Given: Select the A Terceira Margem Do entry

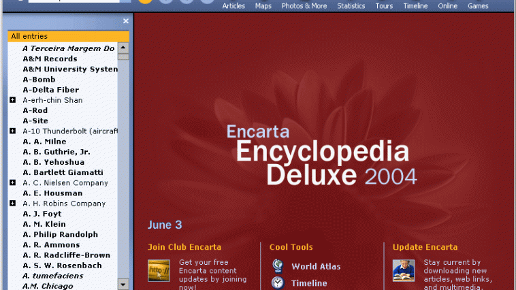Looking at the screenshot, I should tap(69, 48).
